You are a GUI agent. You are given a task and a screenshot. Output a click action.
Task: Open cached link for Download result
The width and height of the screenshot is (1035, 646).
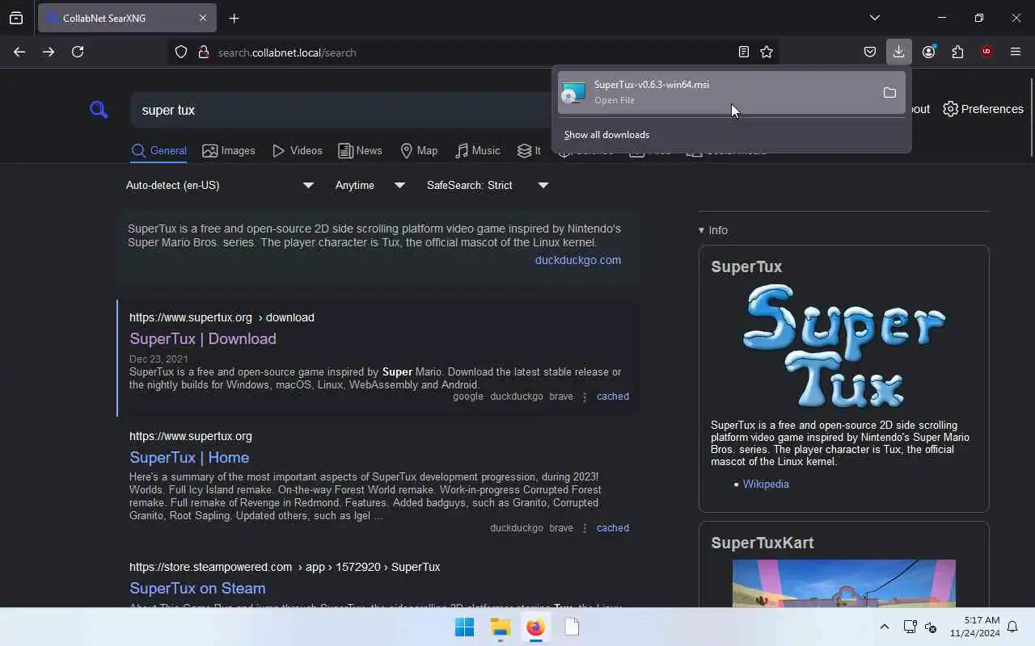click(613, 396)
